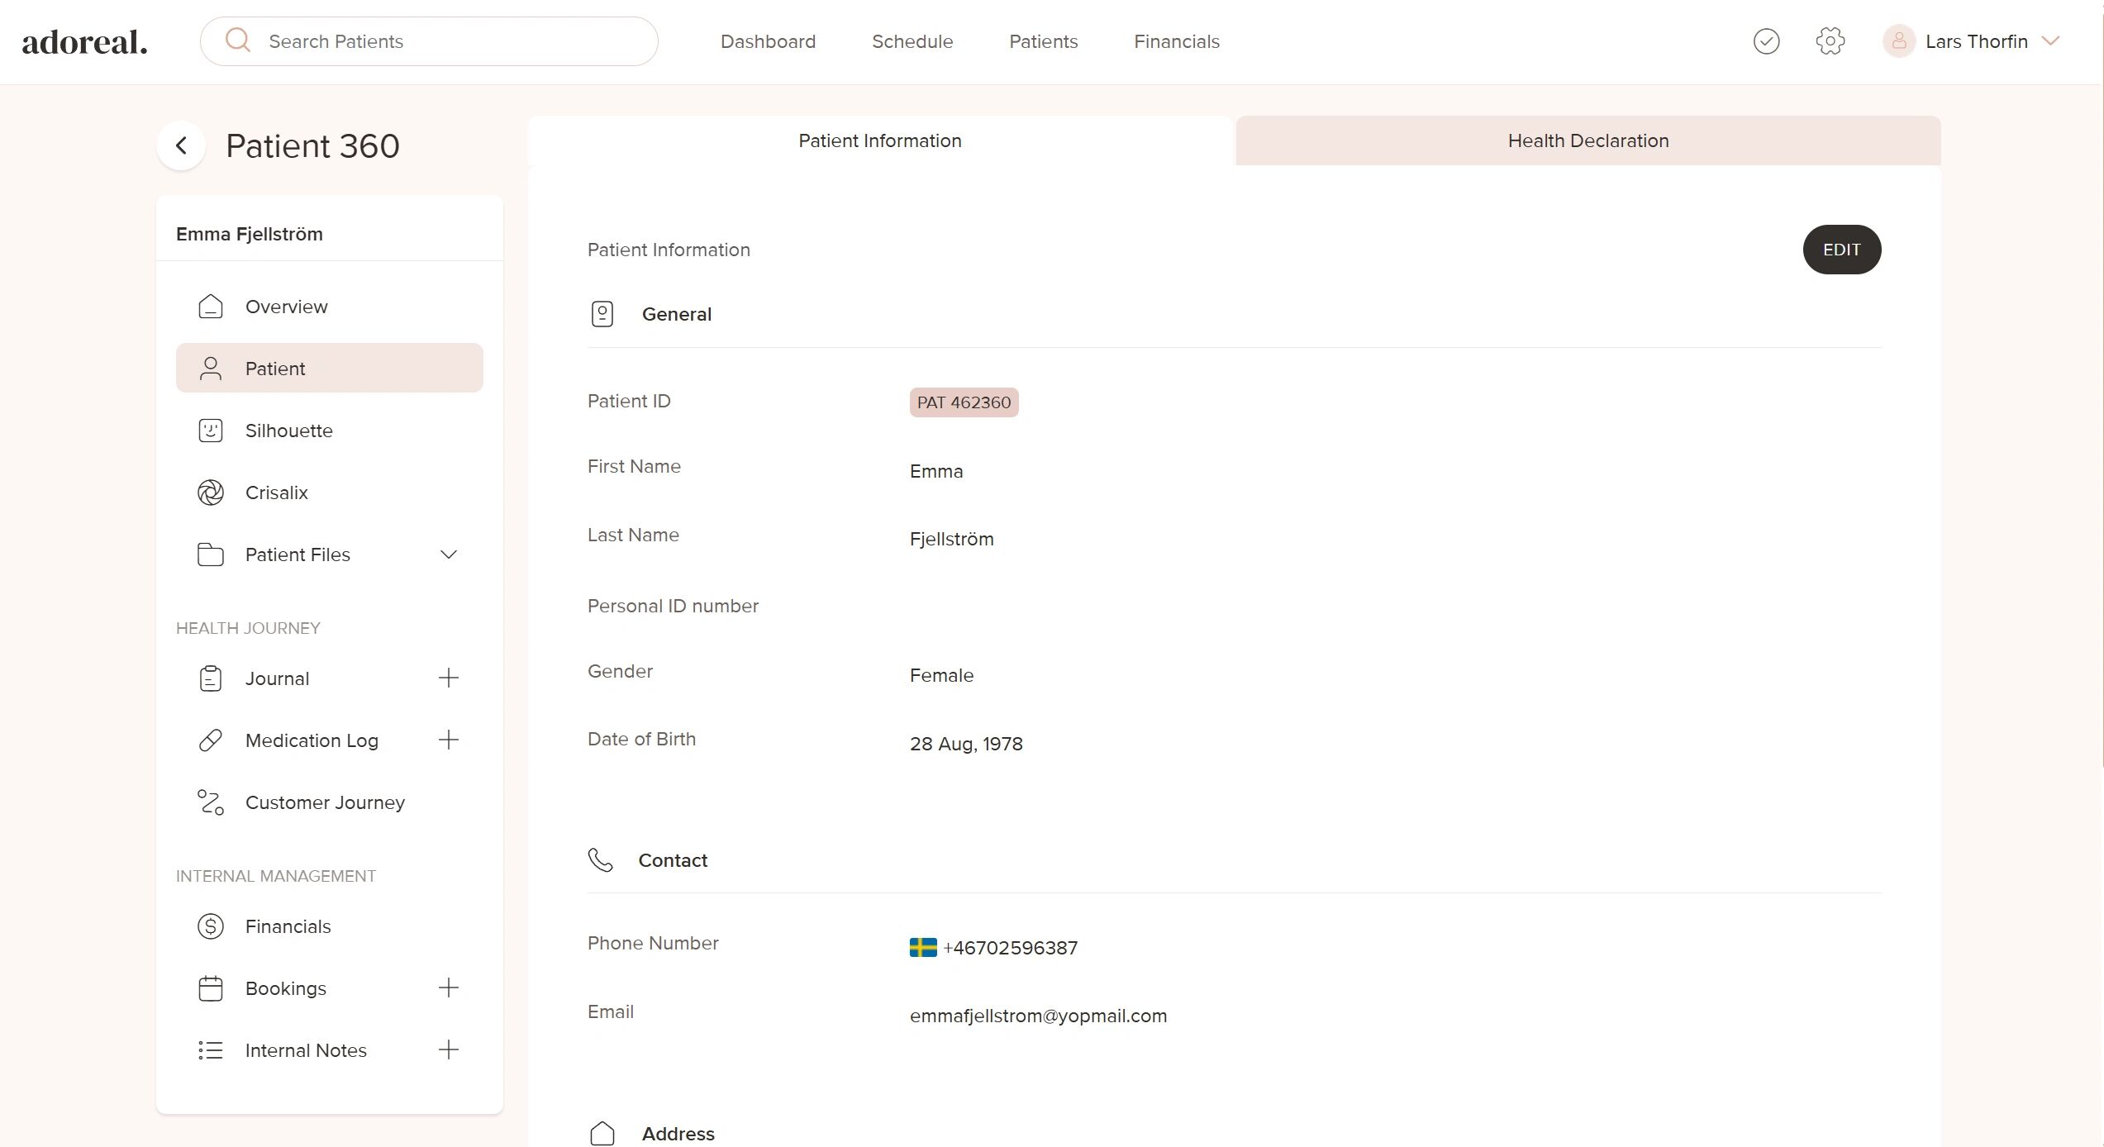The image size is (2104, 1147).
Task: Add Internal Notes entry via plus icon
Action: [x=448, y=1049]
